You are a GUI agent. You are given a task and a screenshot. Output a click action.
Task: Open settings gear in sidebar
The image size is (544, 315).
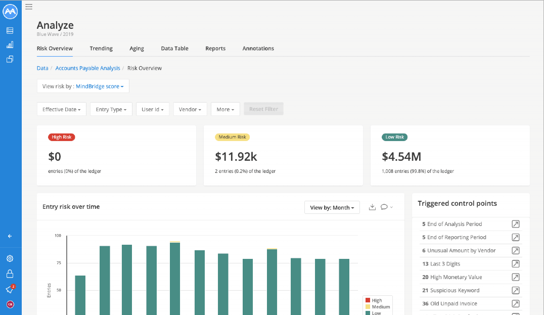coord(10,258)
